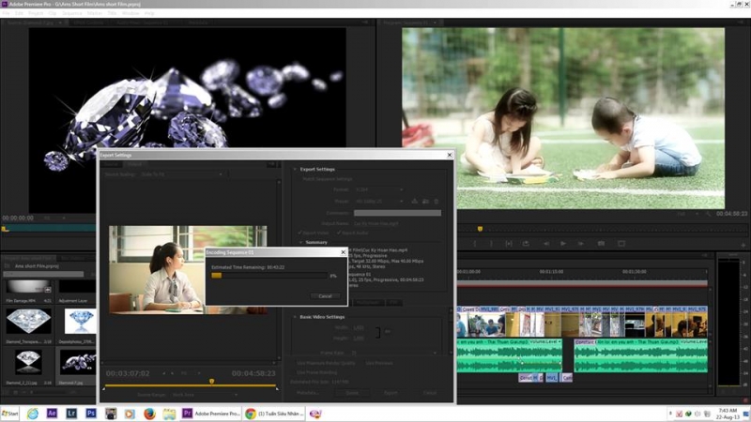This screenshot has height=422, width=751.
Task: Click the Output Name file link
Action: coord(376,223)
